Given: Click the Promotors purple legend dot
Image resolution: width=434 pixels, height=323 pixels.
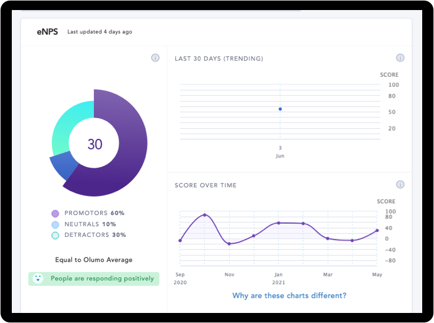Looking at the screenshot, I should (56, 213).
